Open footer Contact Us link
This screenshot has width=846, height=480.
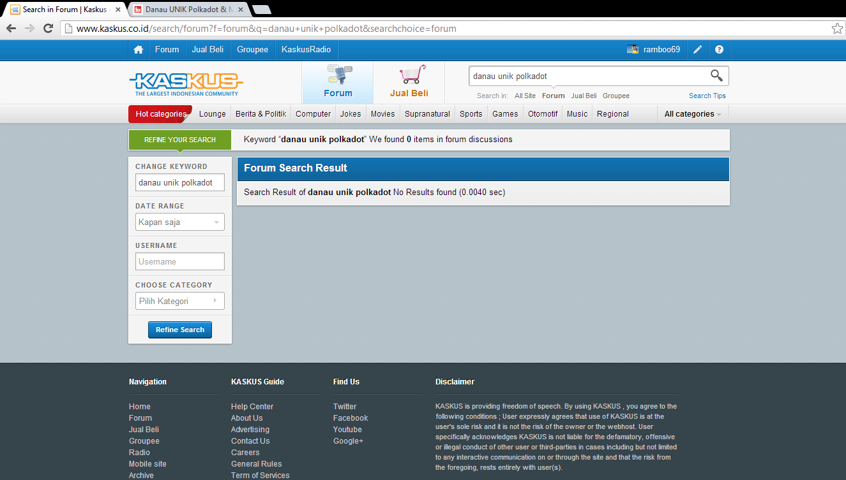coord(250,441)
